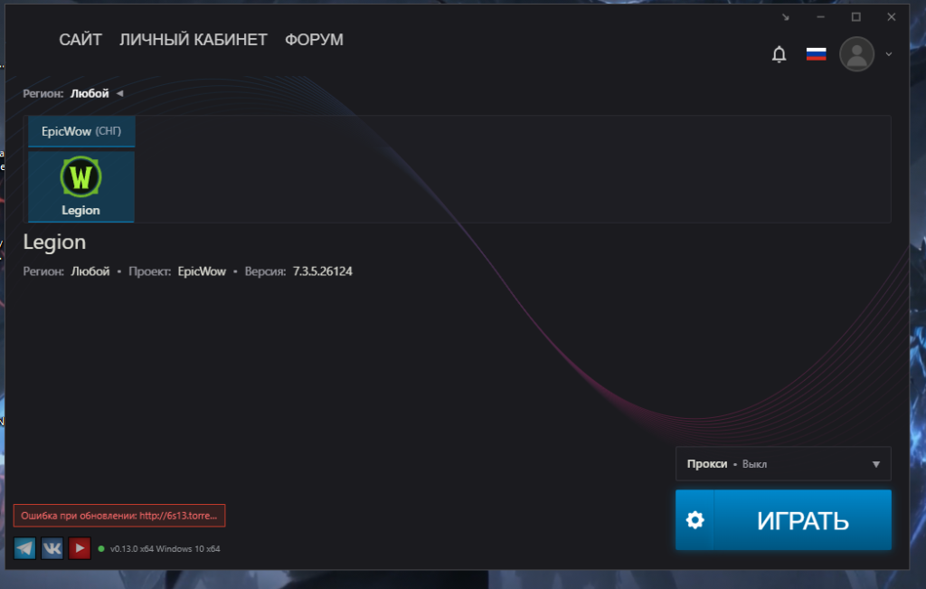Change language via Russian flag icon
This screenshot has height=589, width=926.
pos(816,54)
